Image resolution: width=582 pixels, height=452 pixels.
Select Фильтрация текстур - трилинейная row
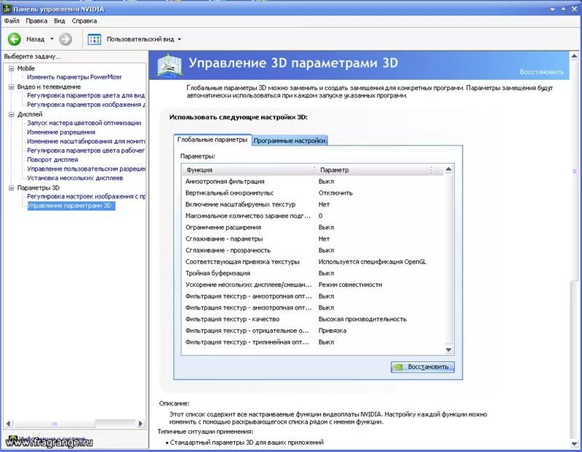[313, 342]
